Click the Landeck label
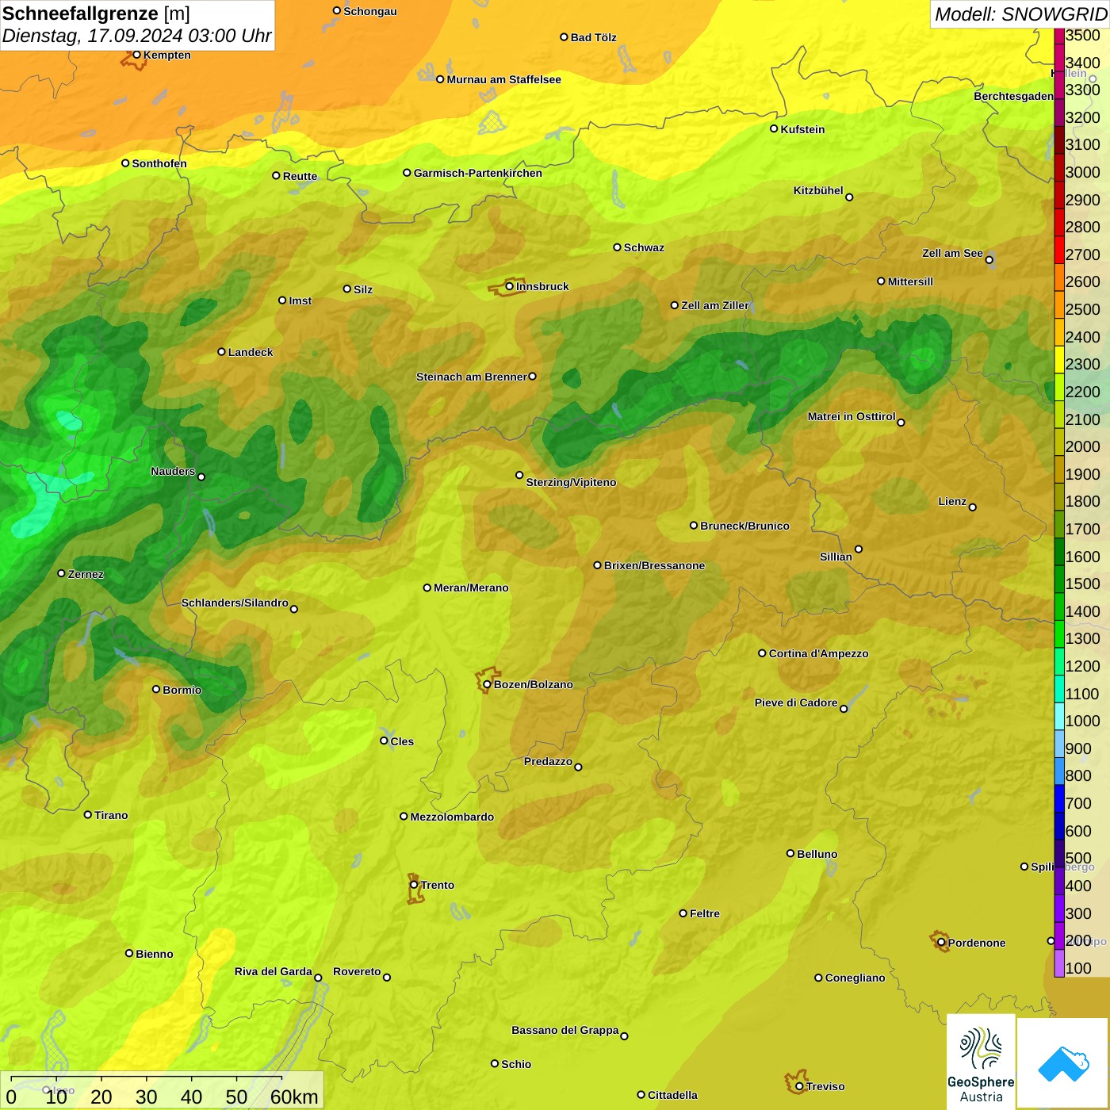Viewport: 1110px width, 1110px height. tap(251, 352)
